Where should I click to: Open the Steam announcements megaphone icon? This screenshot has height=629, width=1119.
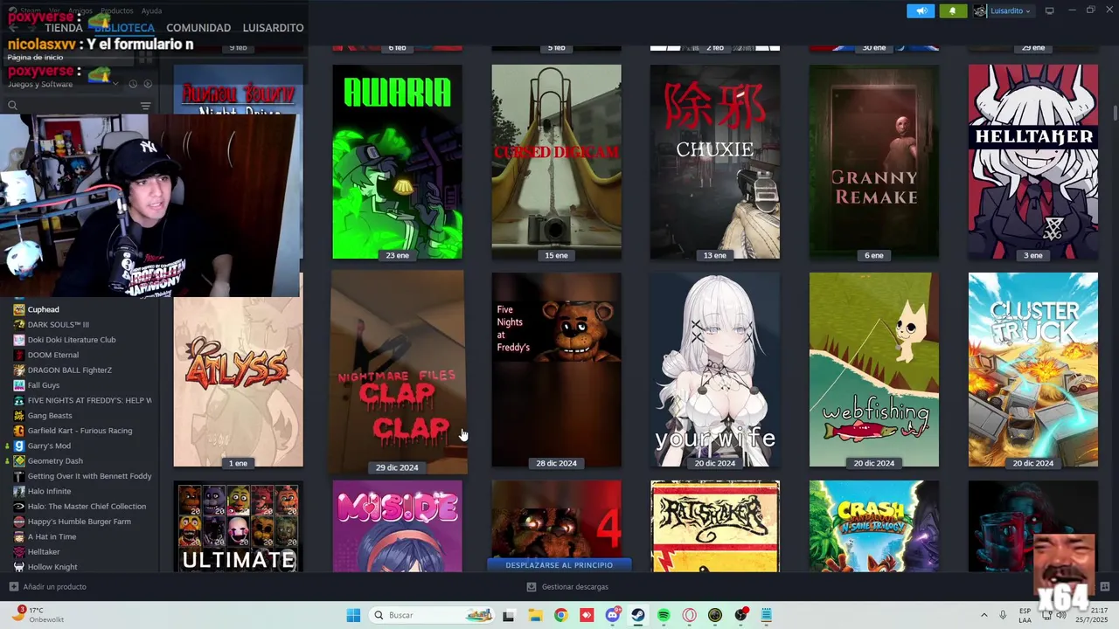[920, 10]
